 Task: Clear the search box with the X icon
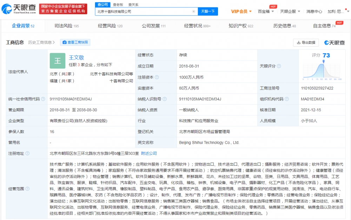coord(193,12)
